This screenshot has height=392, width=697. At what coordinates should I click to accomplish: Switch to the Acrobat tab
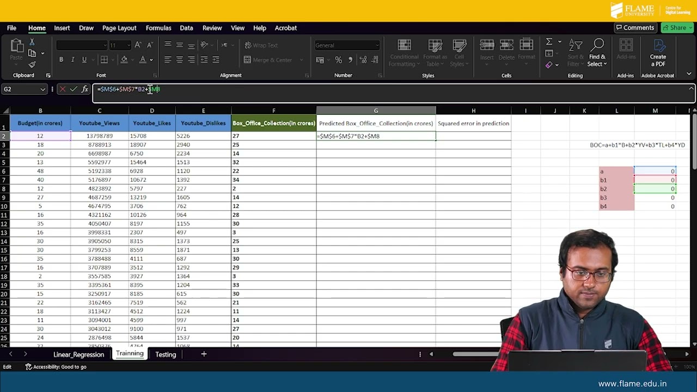click(286, 28)
